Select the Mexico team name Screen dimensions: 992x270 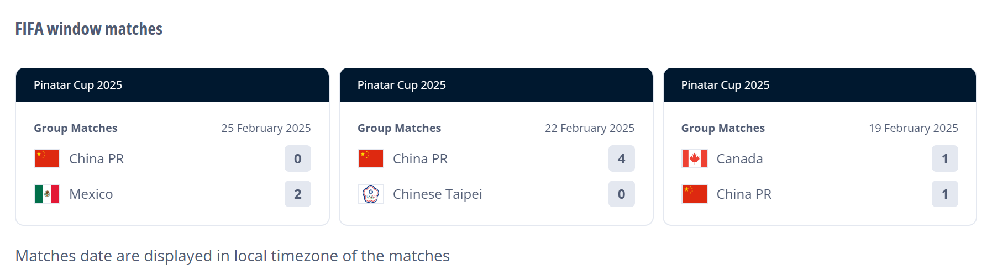91,194
